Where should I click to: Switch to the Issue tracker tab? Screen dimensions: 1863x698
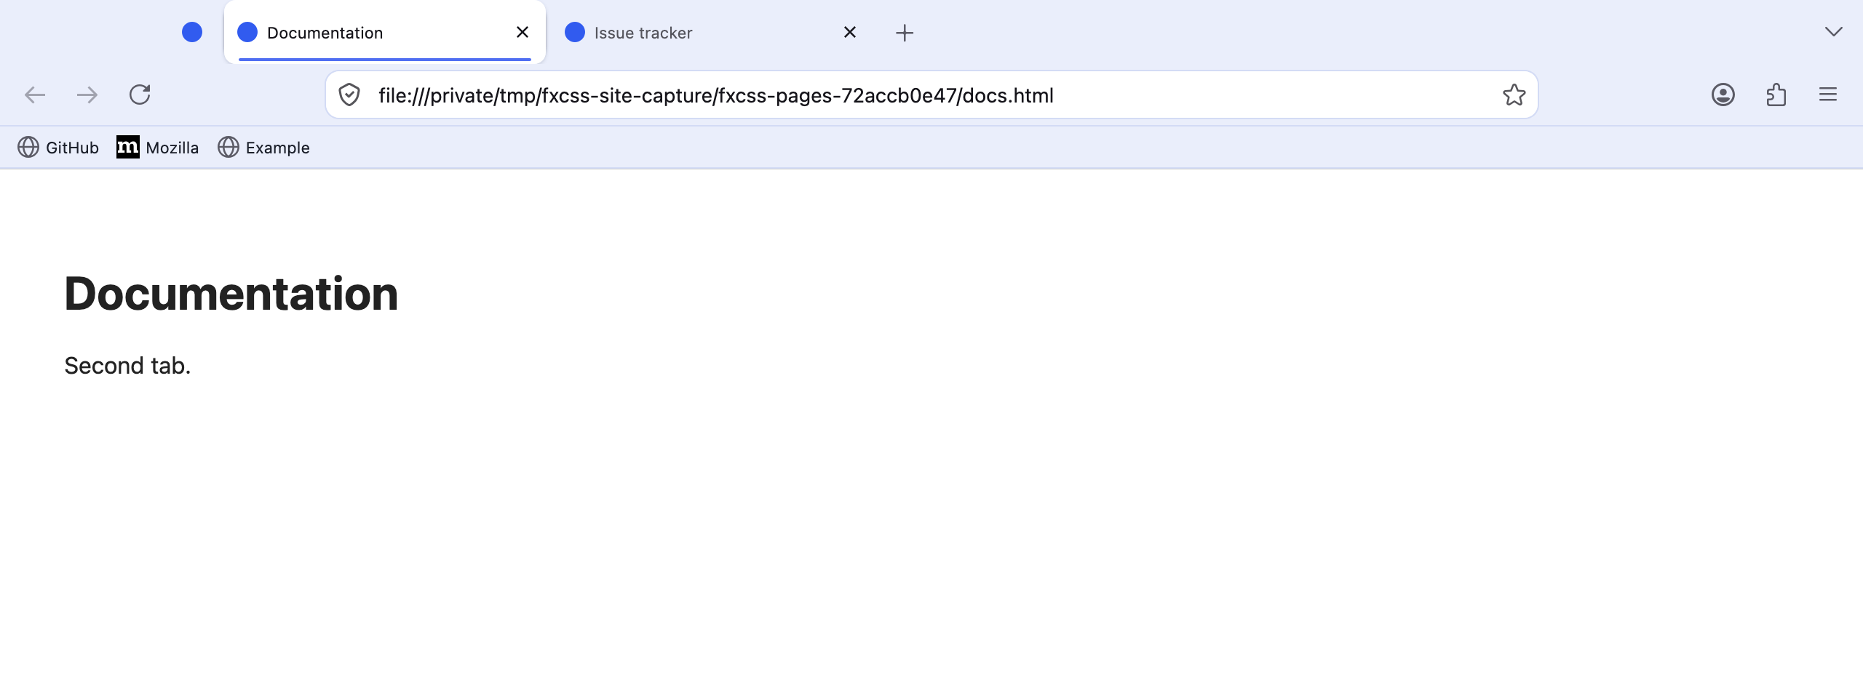click(712, 33)
